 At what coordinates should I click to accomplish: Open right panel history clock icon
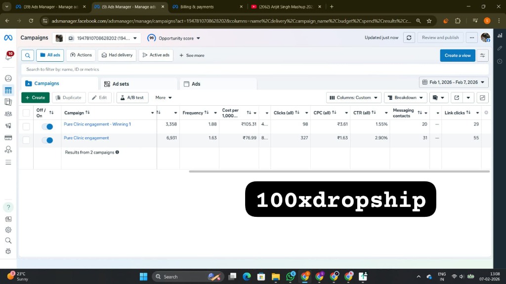coord(500,61)
